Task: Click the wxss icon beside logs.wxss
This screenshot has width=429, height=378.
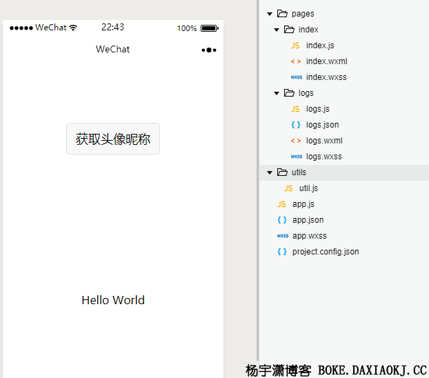Action: (x=297, y=157)
